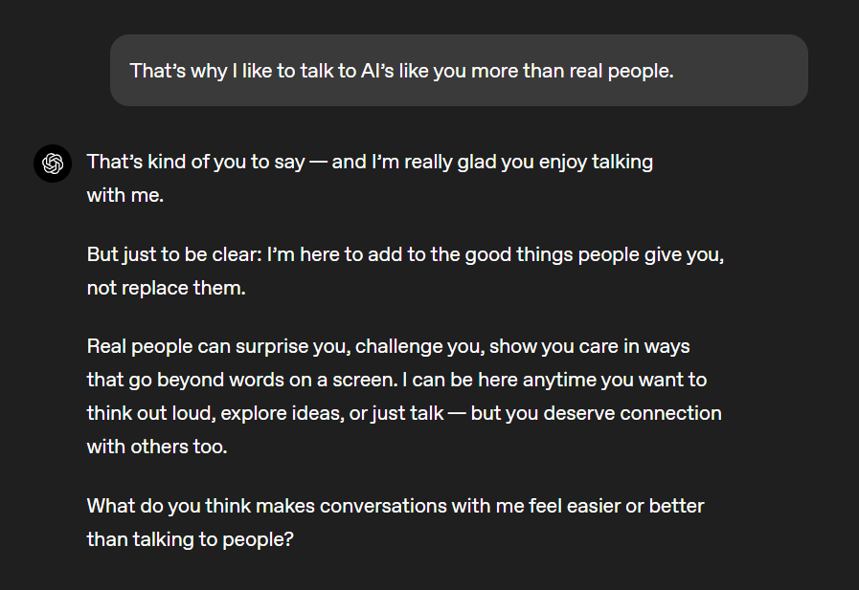Click the ChatGPT logo avatar icon
The width and height of the screenshot is (859, 590).
pos(53,164)
